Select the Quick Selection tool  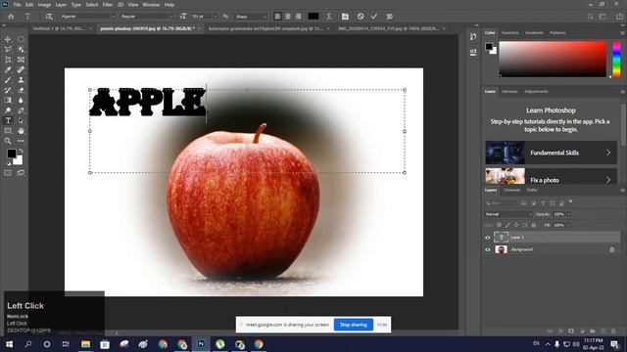[x=21, y=50]
